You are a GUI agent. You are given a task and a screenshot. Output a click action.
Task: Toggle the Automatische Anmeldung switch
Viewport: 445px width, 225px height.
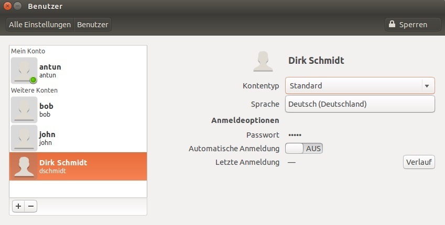(x=303, y=148)
